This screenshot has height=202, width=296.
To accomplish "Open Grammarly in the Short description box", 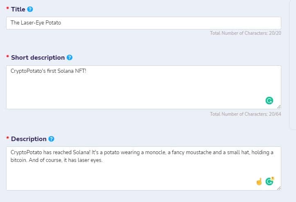I will pyautogui.click(x=269, y=101).
